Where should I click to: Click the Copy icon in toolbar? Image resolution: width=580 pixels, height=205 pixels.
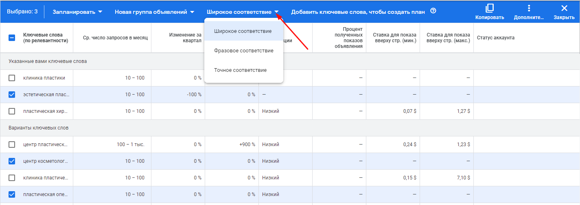tap(489, 11)
